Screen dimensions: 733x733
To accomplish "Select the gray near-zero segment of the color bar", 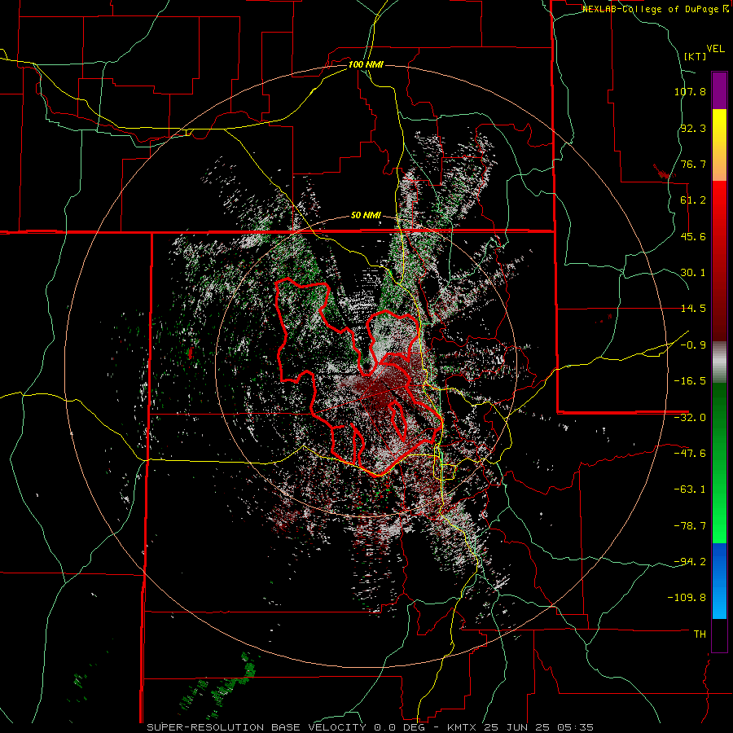I will point(719,362).
